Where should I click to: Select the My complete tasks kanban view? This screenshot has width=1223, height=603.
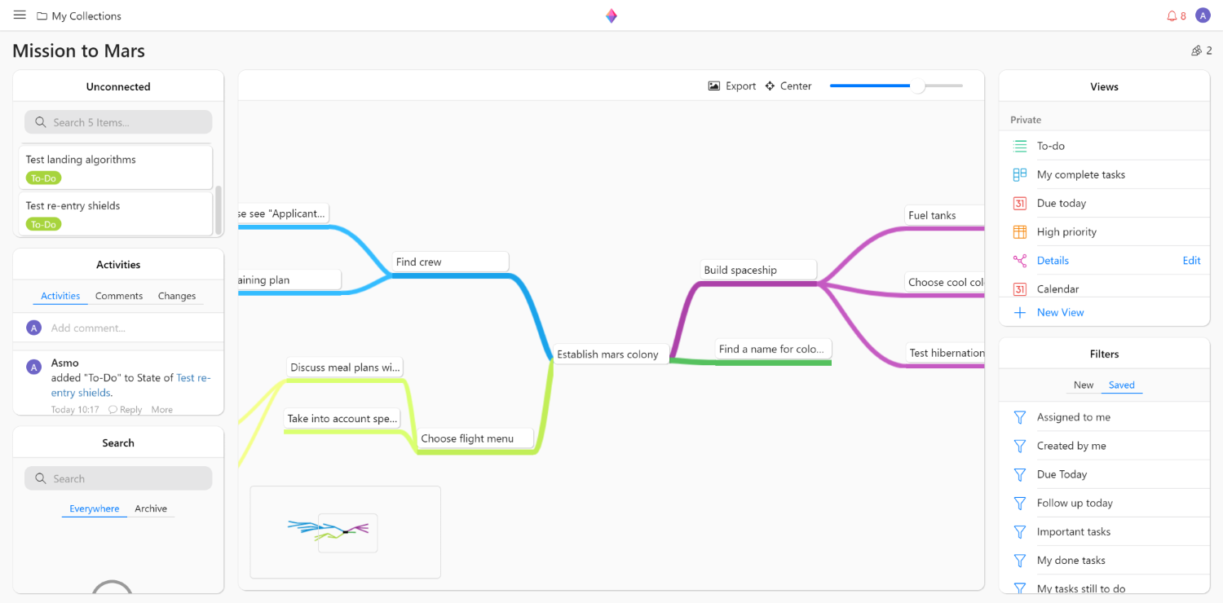point(1080,174)
